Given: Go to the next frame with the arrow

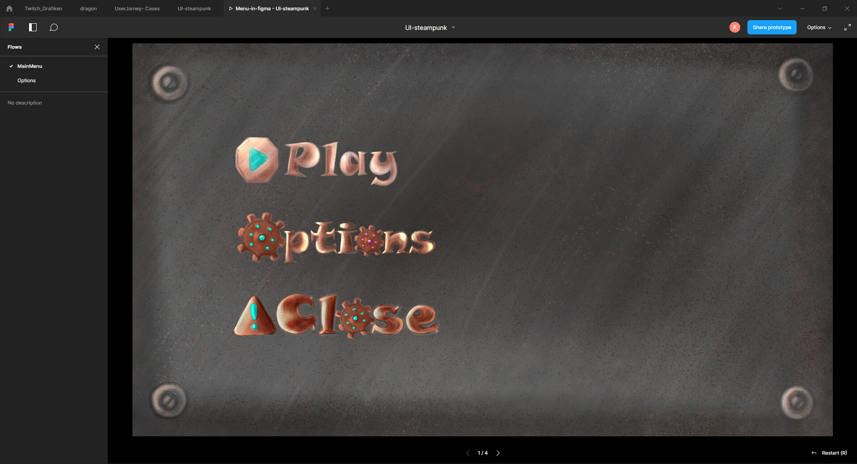Looking at the screenshot, I should click(x=498, y=453).
